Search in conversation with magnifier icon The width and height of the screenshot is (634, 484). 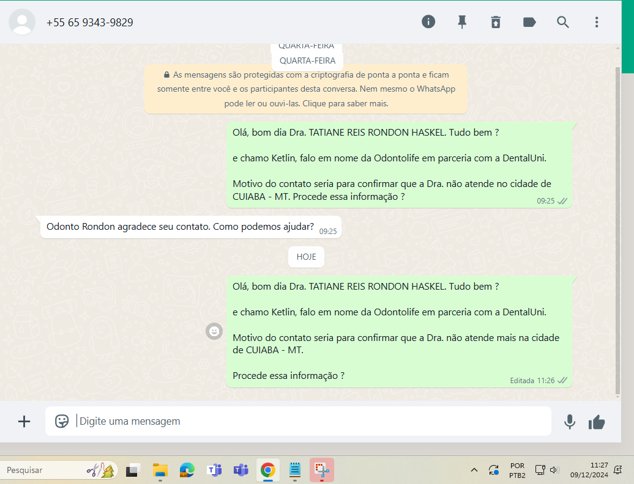[563, 22]
